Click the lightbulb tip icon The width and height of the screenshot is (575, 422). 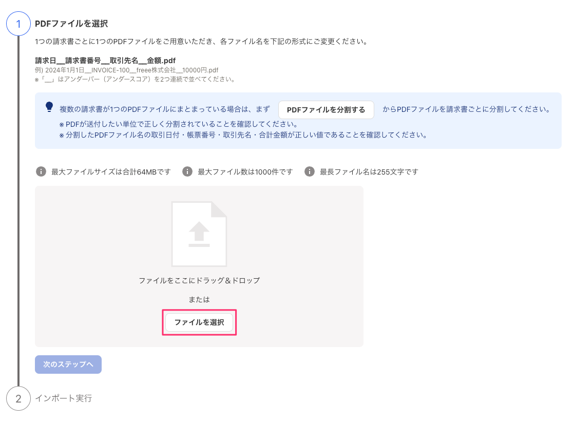(49, 107)
